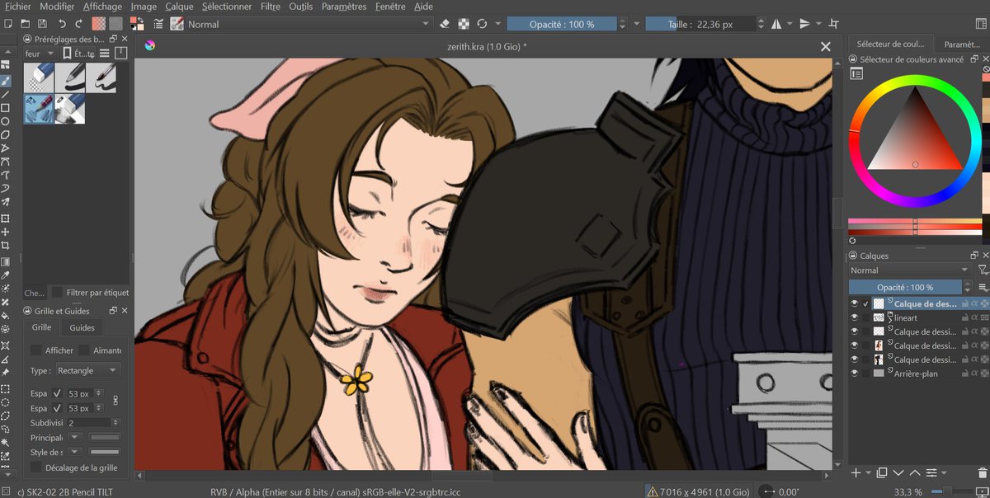Select the Crop tool in the toolbox
The width and height of the screenshot is (990, 498).
tap(6, 246)
